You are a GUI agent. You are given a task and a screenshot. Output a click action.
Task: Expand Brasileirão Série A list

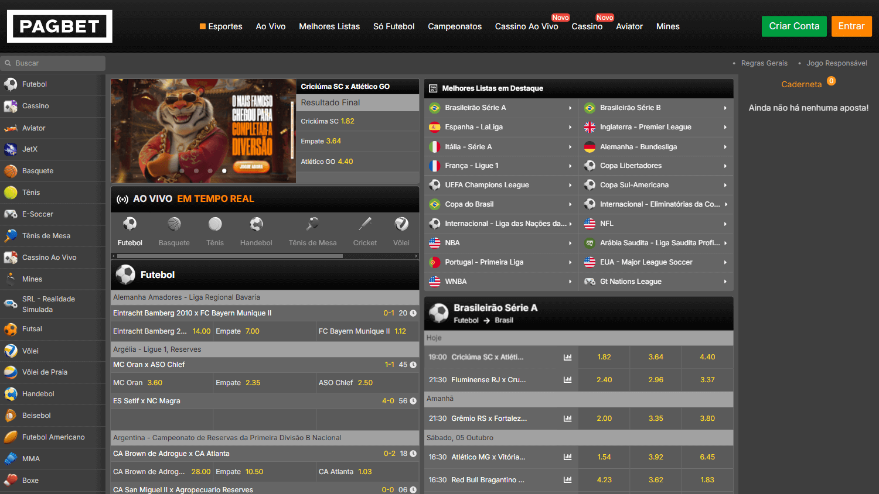pyautogui.click(x=501, y=108)
